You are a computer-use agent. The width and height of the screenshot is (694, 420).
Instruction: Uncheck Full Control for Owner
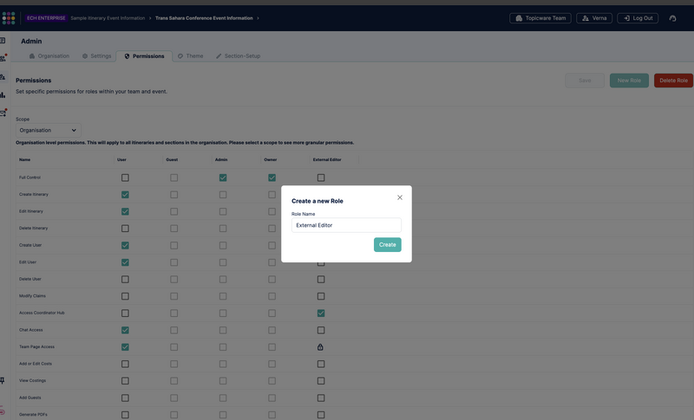pos(272,178)
